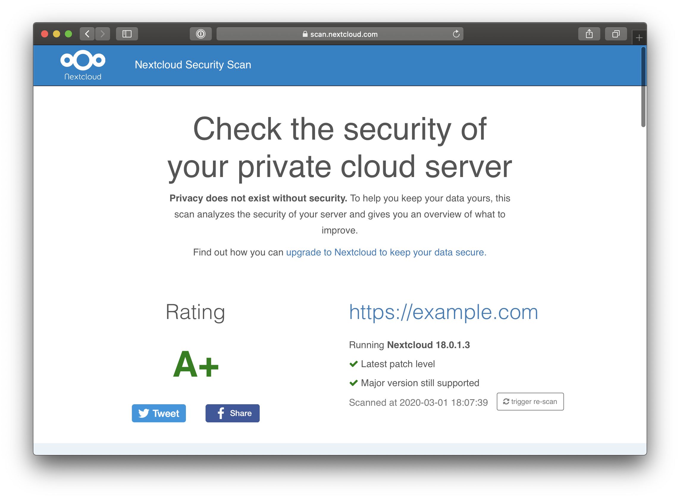Viewport: 680px width, 499px height.
Task: Open the Safari share menu
Action: (x=589, y=34)
